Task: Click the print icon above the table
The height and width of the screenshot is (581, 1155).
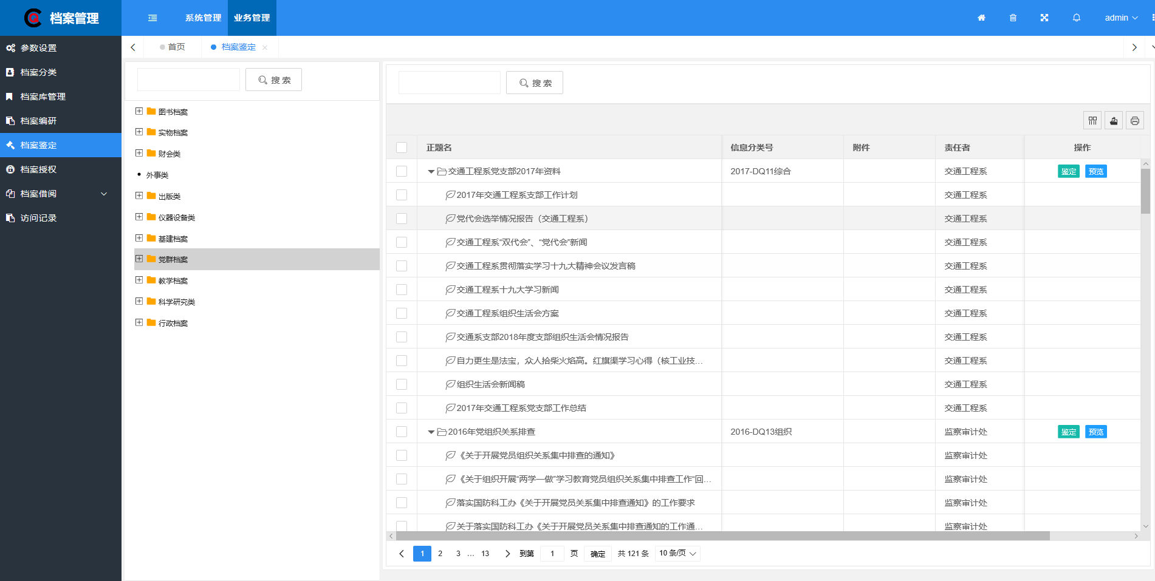Action: (x=1134, y=120)
